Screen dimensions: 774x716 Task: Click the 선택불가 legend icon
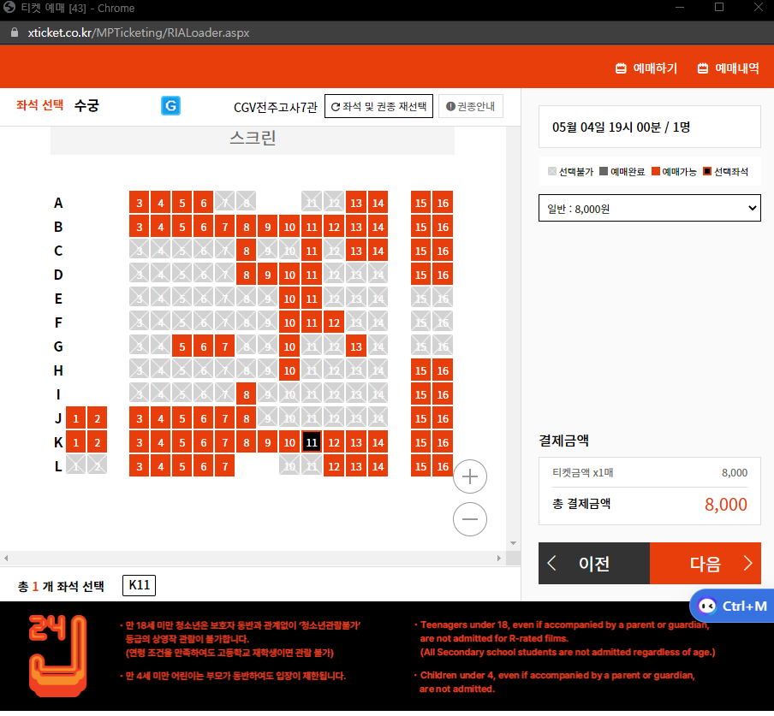coord(552,171)
